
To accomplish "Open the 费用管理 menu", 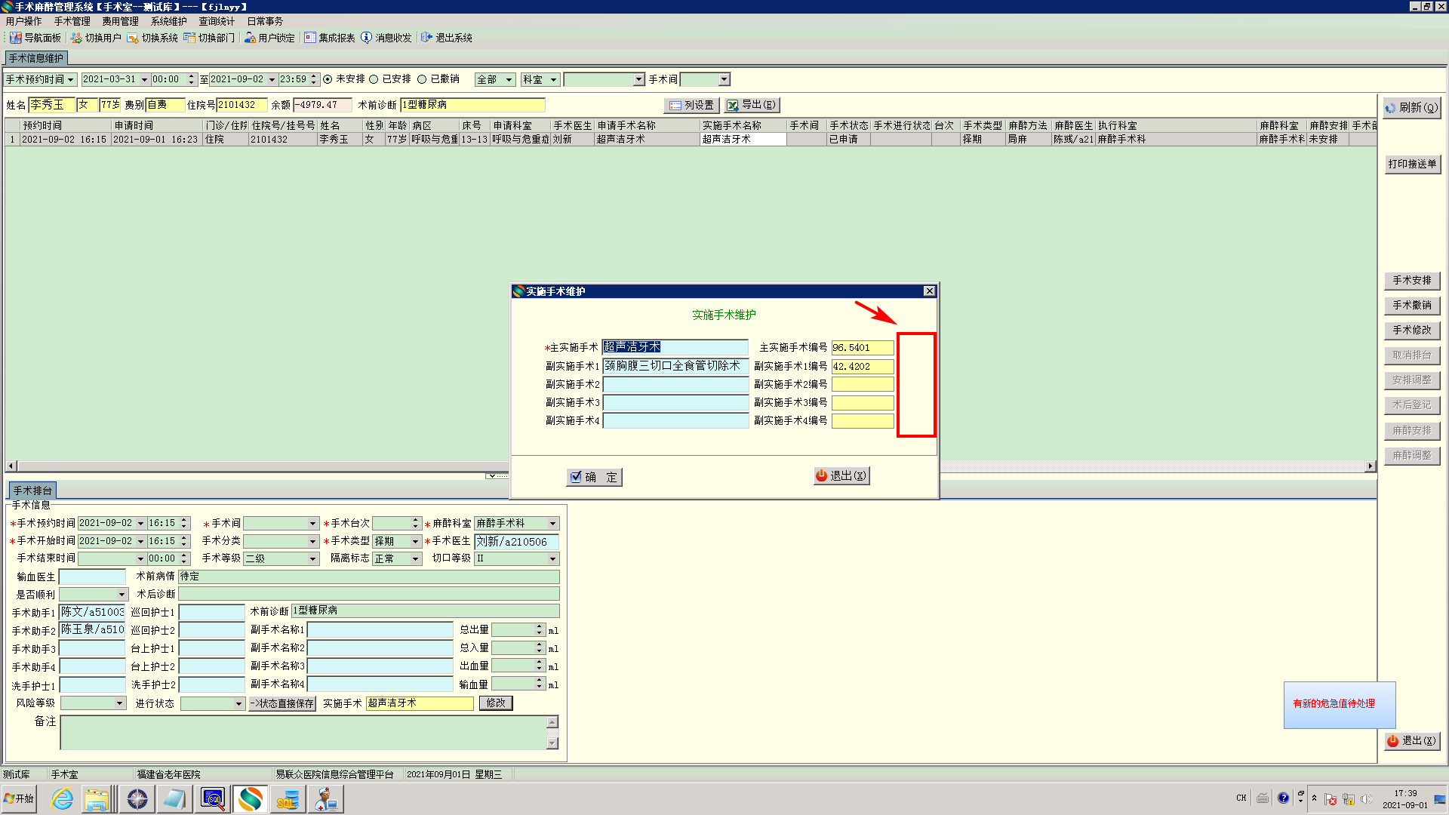I will click(120, 21).
